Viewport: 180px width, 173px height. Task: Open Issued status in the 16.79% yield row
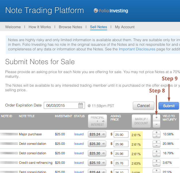pyautogui.click(x=79, y=153)
